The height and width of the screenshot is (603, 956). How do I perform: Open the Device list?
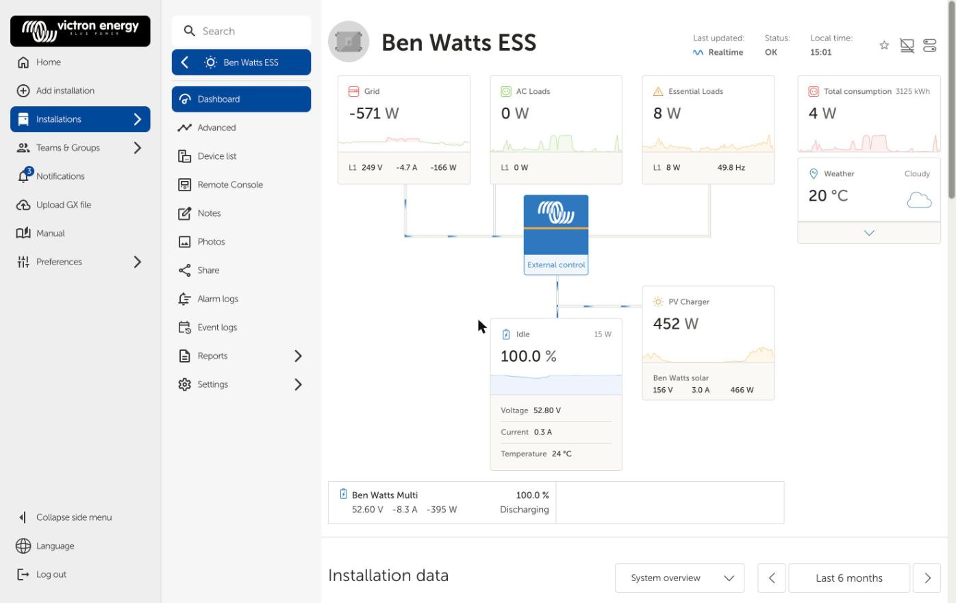coord(241,156)
